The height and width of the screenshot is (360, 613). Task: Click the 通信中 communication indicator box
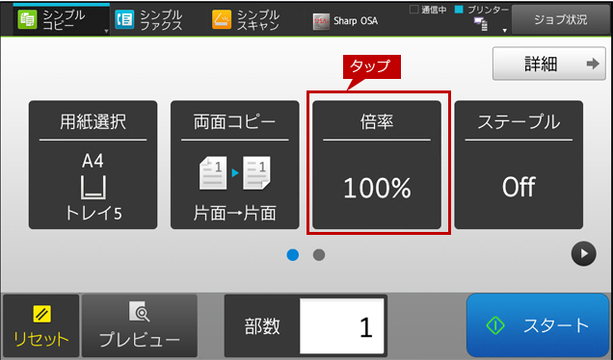(x=413, y=10)
